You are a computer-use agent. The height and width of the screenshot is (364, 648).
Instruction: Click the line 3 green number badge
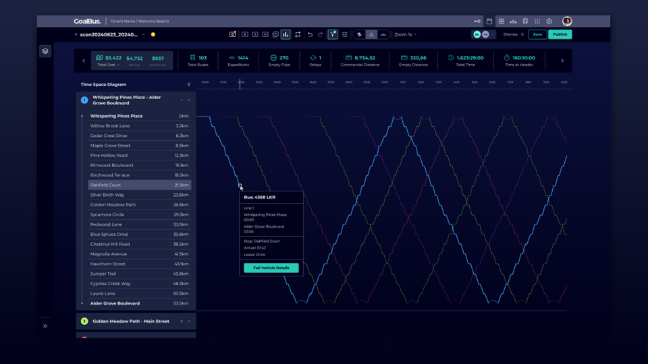coord(84,321)
